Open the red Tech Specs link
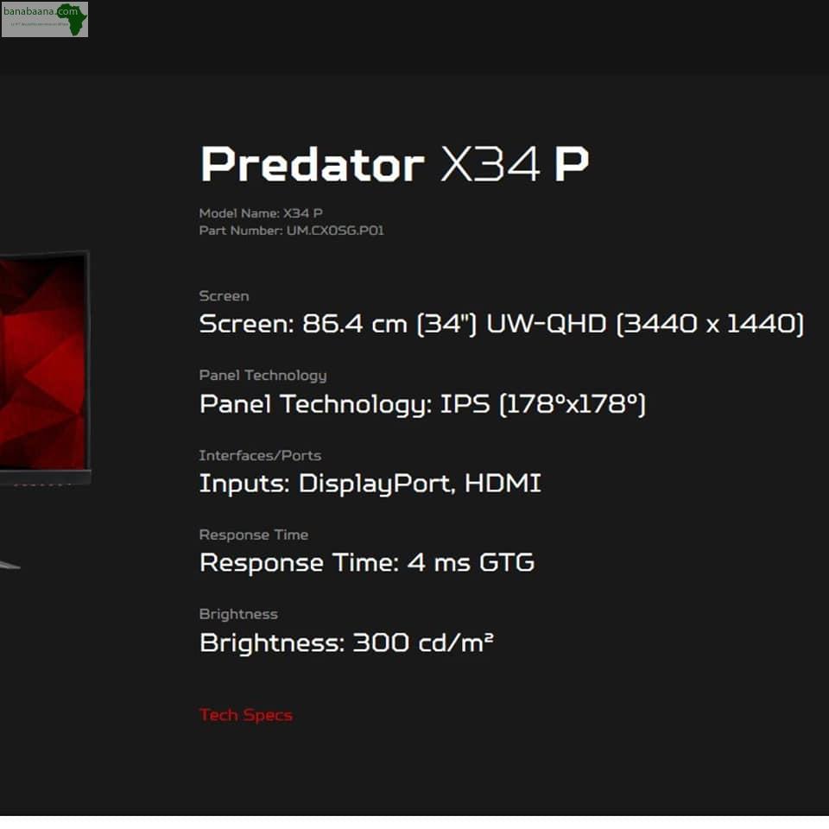829x829 pixels. pos(246,715)
